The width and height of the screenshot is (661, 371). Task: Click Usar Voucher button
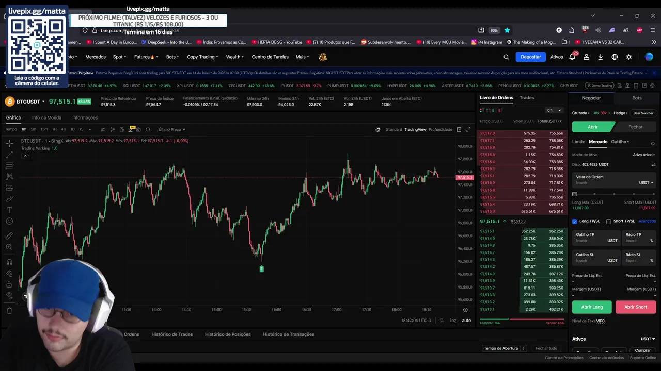(x=643, y=113)
